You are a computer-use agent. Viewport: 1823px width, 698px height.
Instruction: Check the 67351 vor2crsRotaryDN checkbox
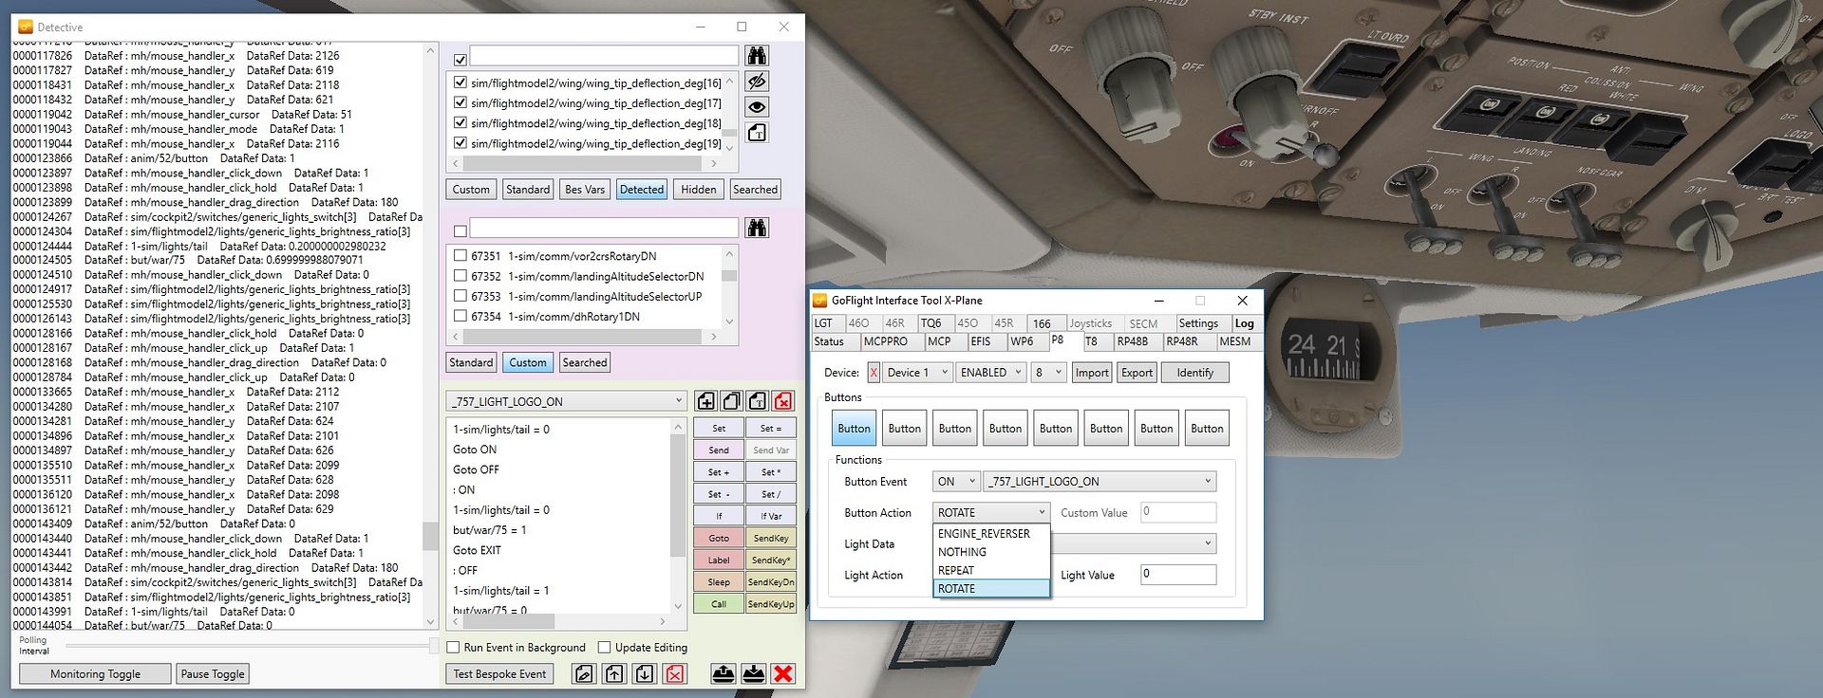460,256
